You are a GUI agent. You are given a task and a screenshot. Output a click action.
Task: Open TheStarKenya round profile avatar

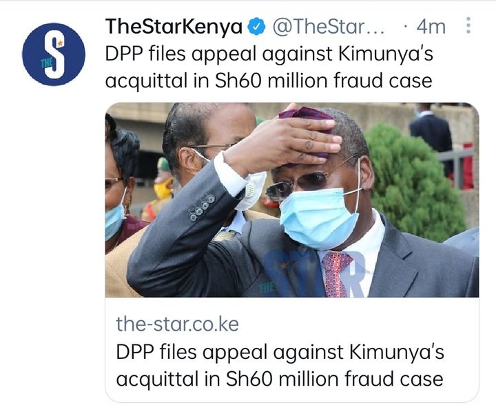[x=54, y=54]
